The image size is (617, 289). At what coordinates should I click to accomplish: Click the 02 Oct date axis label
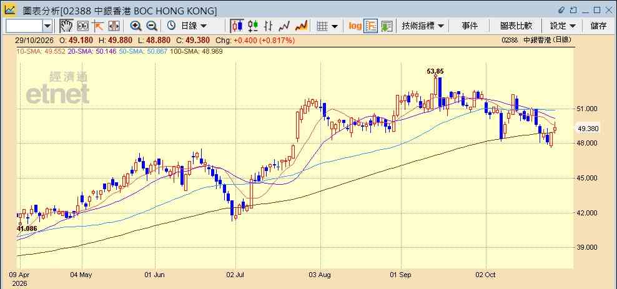(486, 275)
